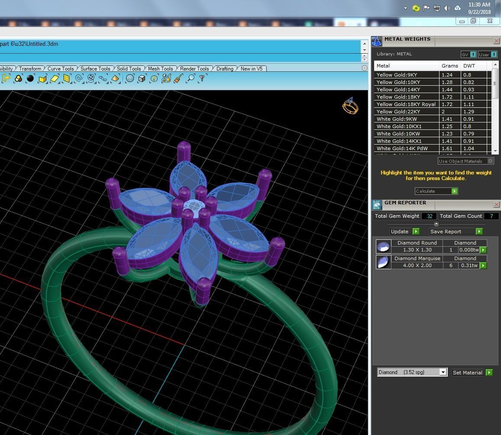This screenshot has width=501, height=435.
Task: Click the three overlapping spheres toolbar icon
Action: 18,78
